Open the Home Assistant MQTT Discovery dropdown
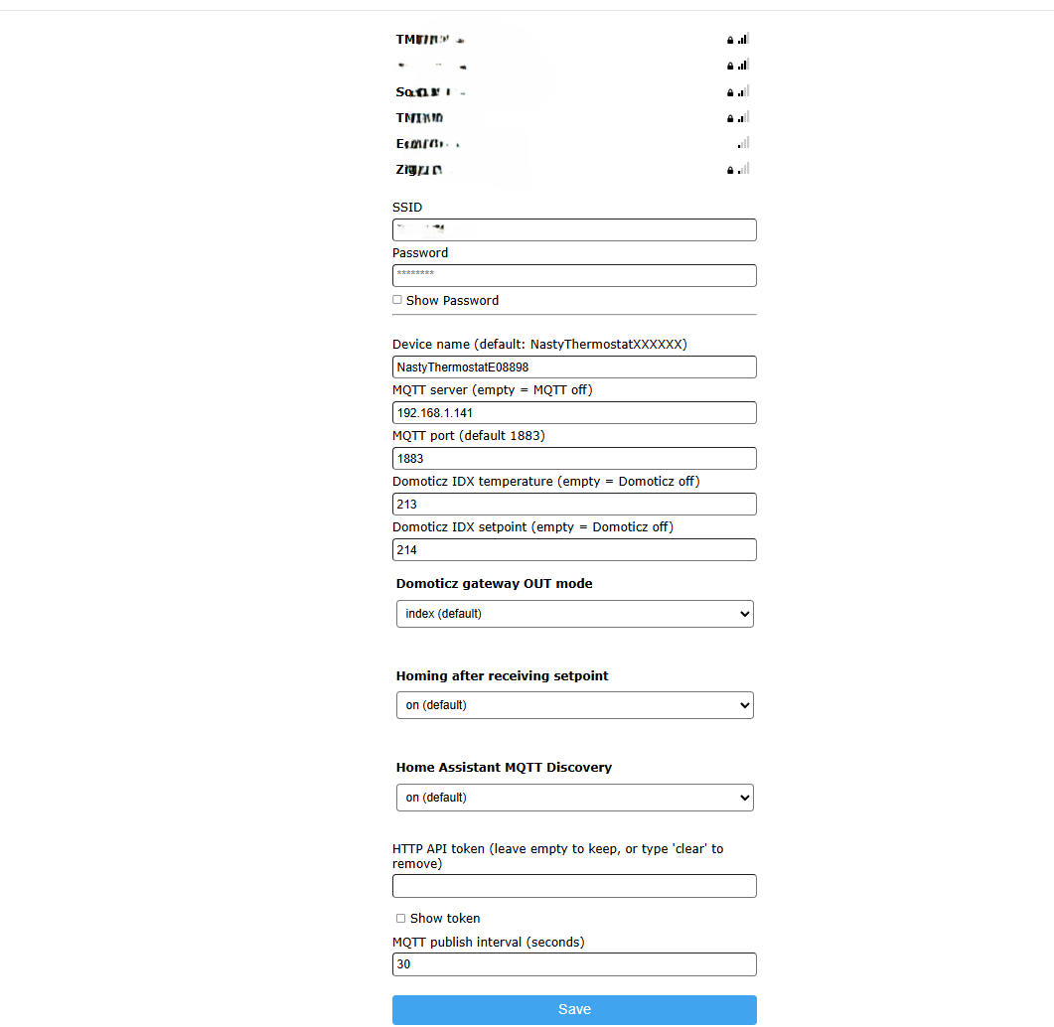 pyautogui.click(x=574, y=798)
